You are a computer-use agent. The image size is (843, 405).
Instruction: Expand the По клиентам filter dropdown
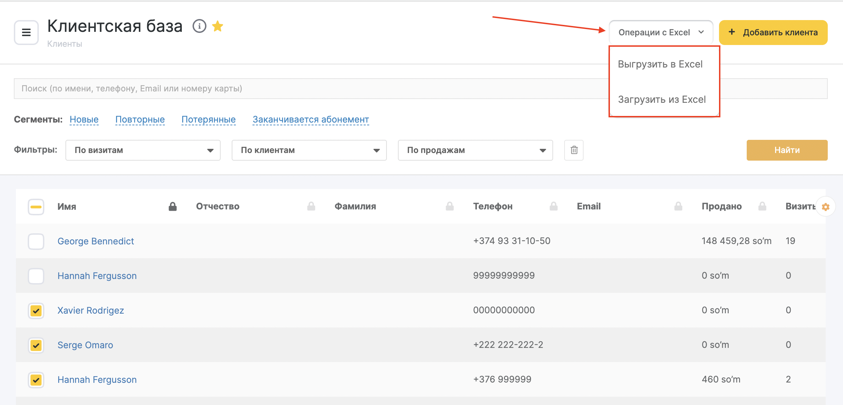pyautogui.click(x=309, y=150)
